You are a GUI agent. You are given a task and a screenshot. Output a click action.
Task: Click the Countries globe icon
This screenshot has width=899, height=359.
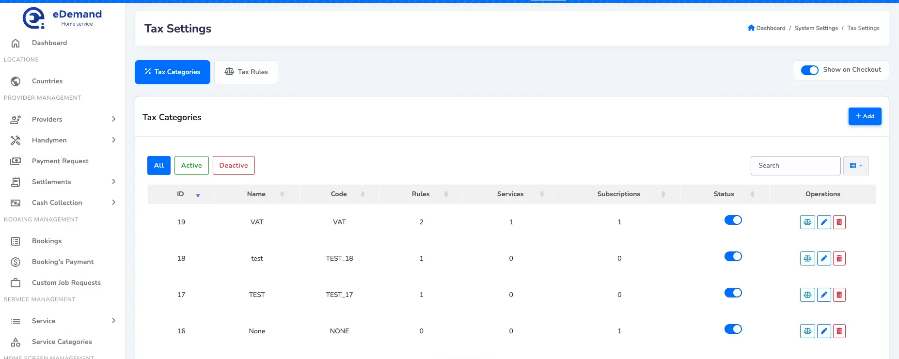pyautogui.click(x=16, y=81)
